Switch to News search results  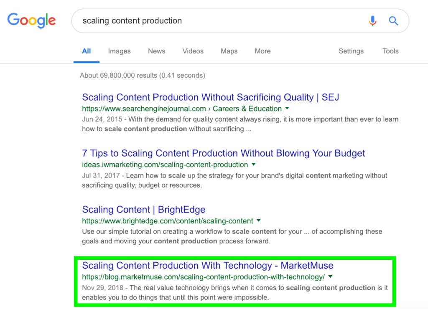[x=156, y=51]
